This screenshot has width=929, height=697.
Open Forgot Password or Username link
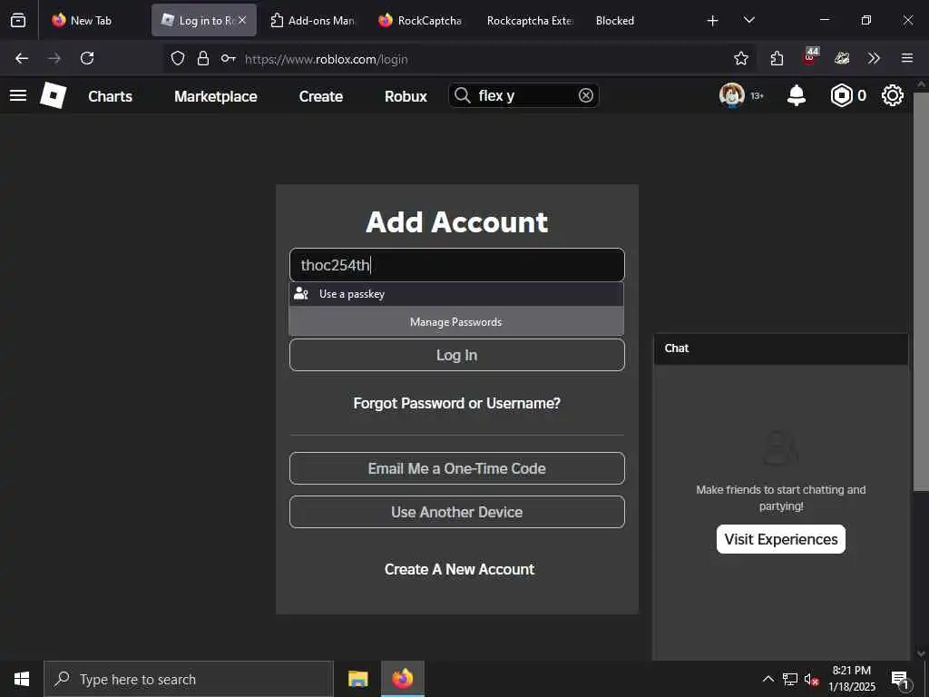pyautogui.click(x=457, y=403)
